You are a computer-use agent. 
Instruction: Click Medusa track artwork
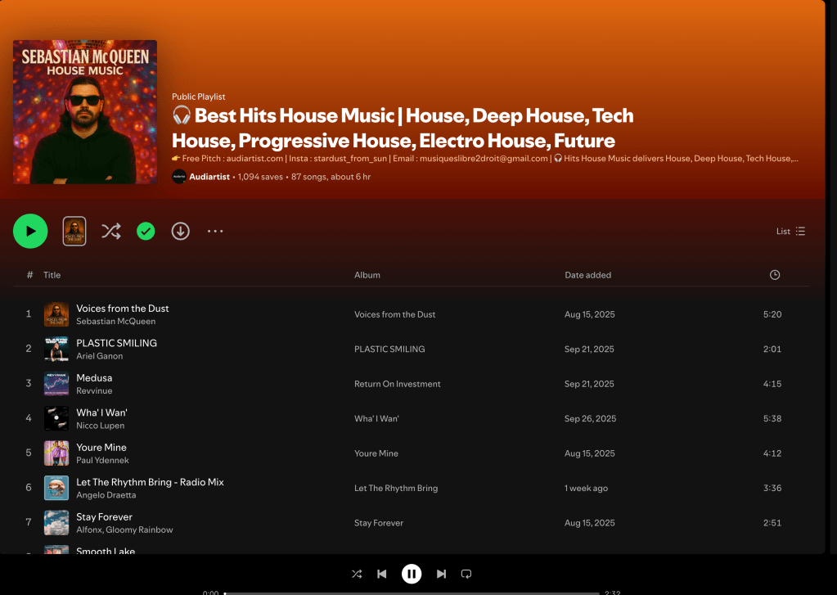[56, 384]
